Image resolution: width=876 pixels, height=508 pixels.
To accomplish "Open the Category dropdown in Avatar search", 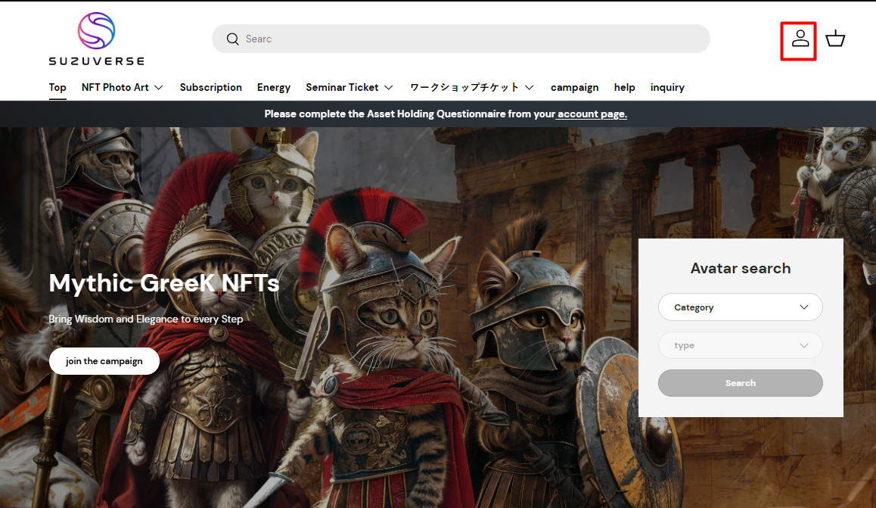I will [x=740, y=307].
